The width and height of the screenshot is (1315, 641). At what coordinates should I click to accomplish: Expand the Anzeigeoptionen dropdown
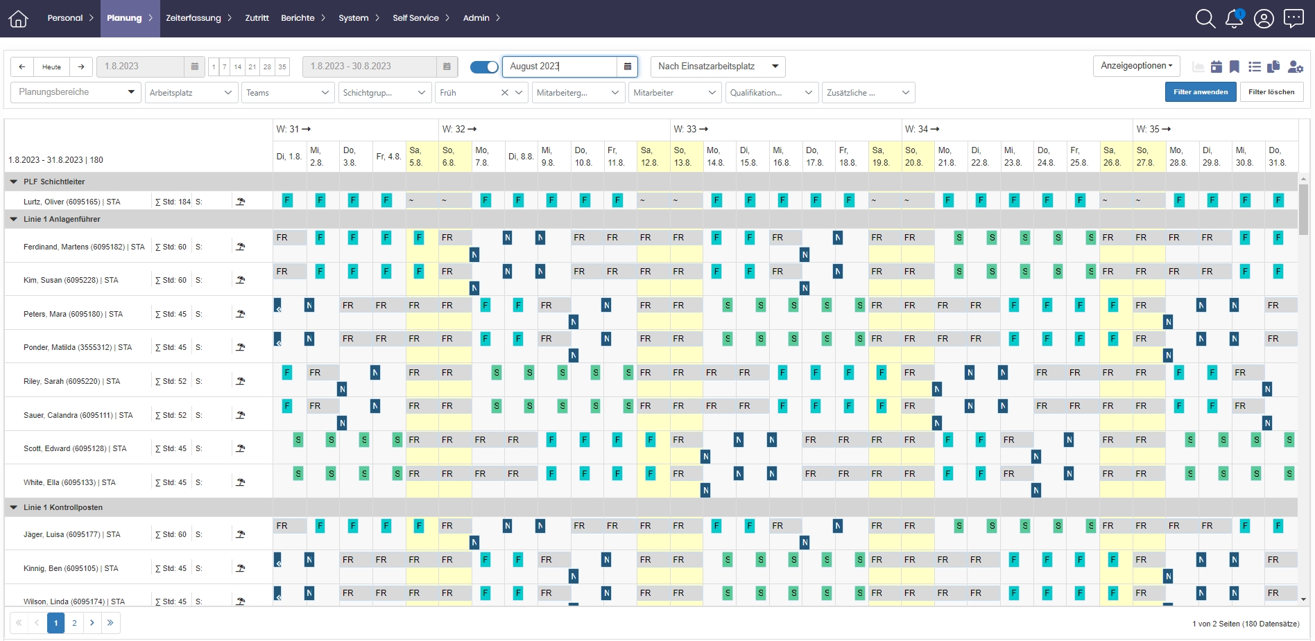pyautogui.click(x=1136, y=66)
